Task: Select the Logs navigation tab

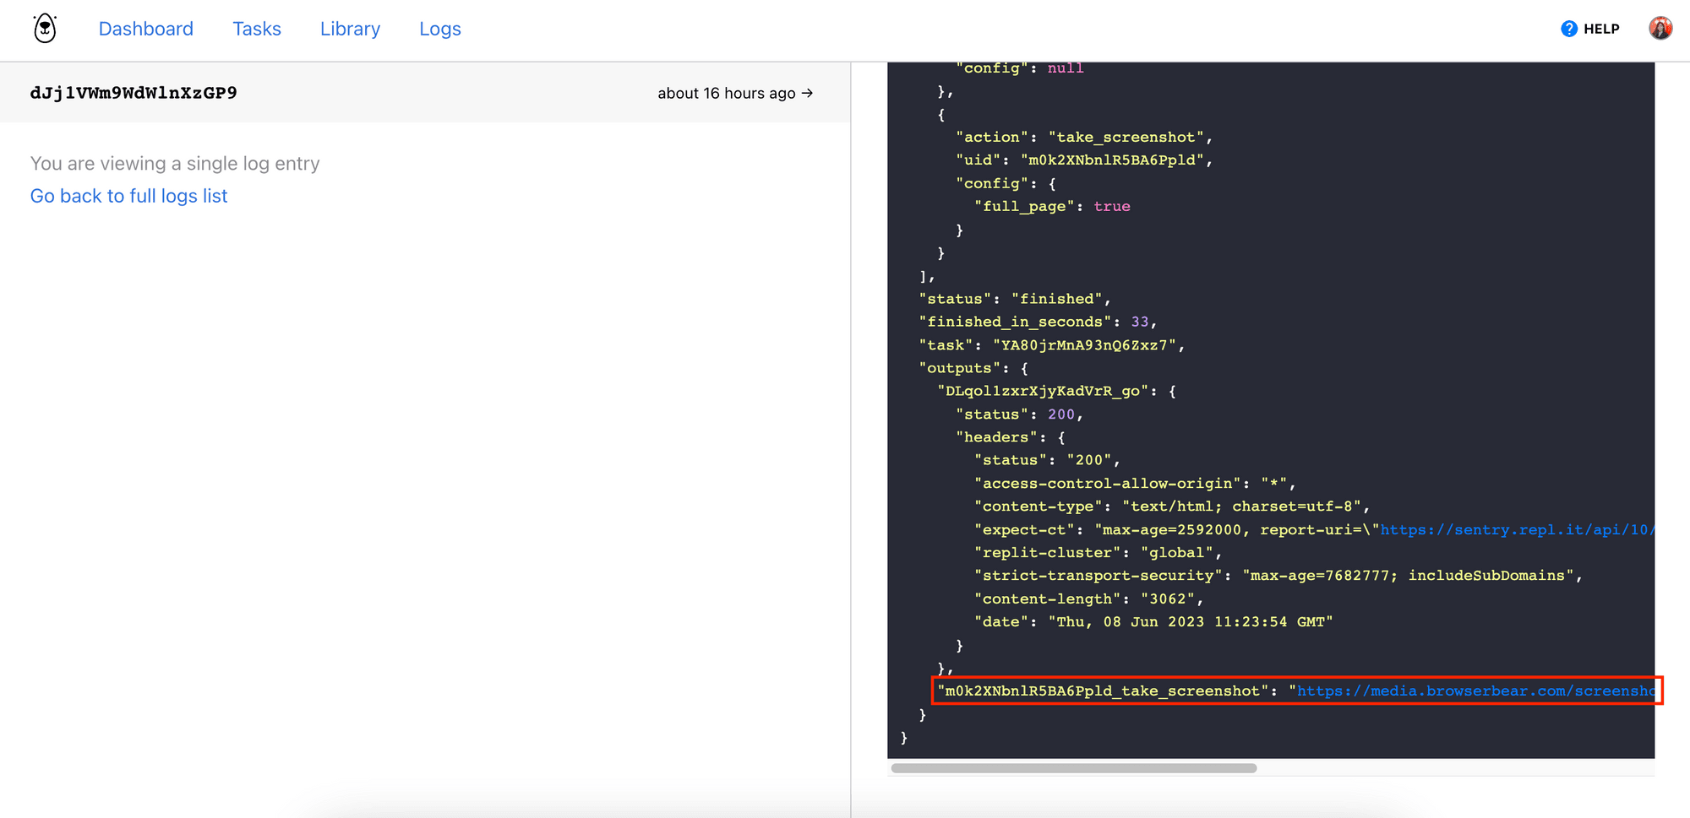Action: (439, 28)
